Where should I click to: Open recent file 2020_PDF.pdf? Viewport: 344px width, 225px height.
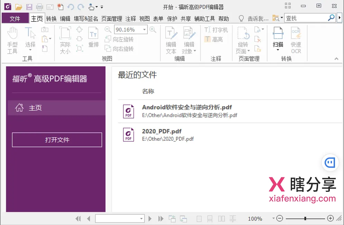coord(230,135)
